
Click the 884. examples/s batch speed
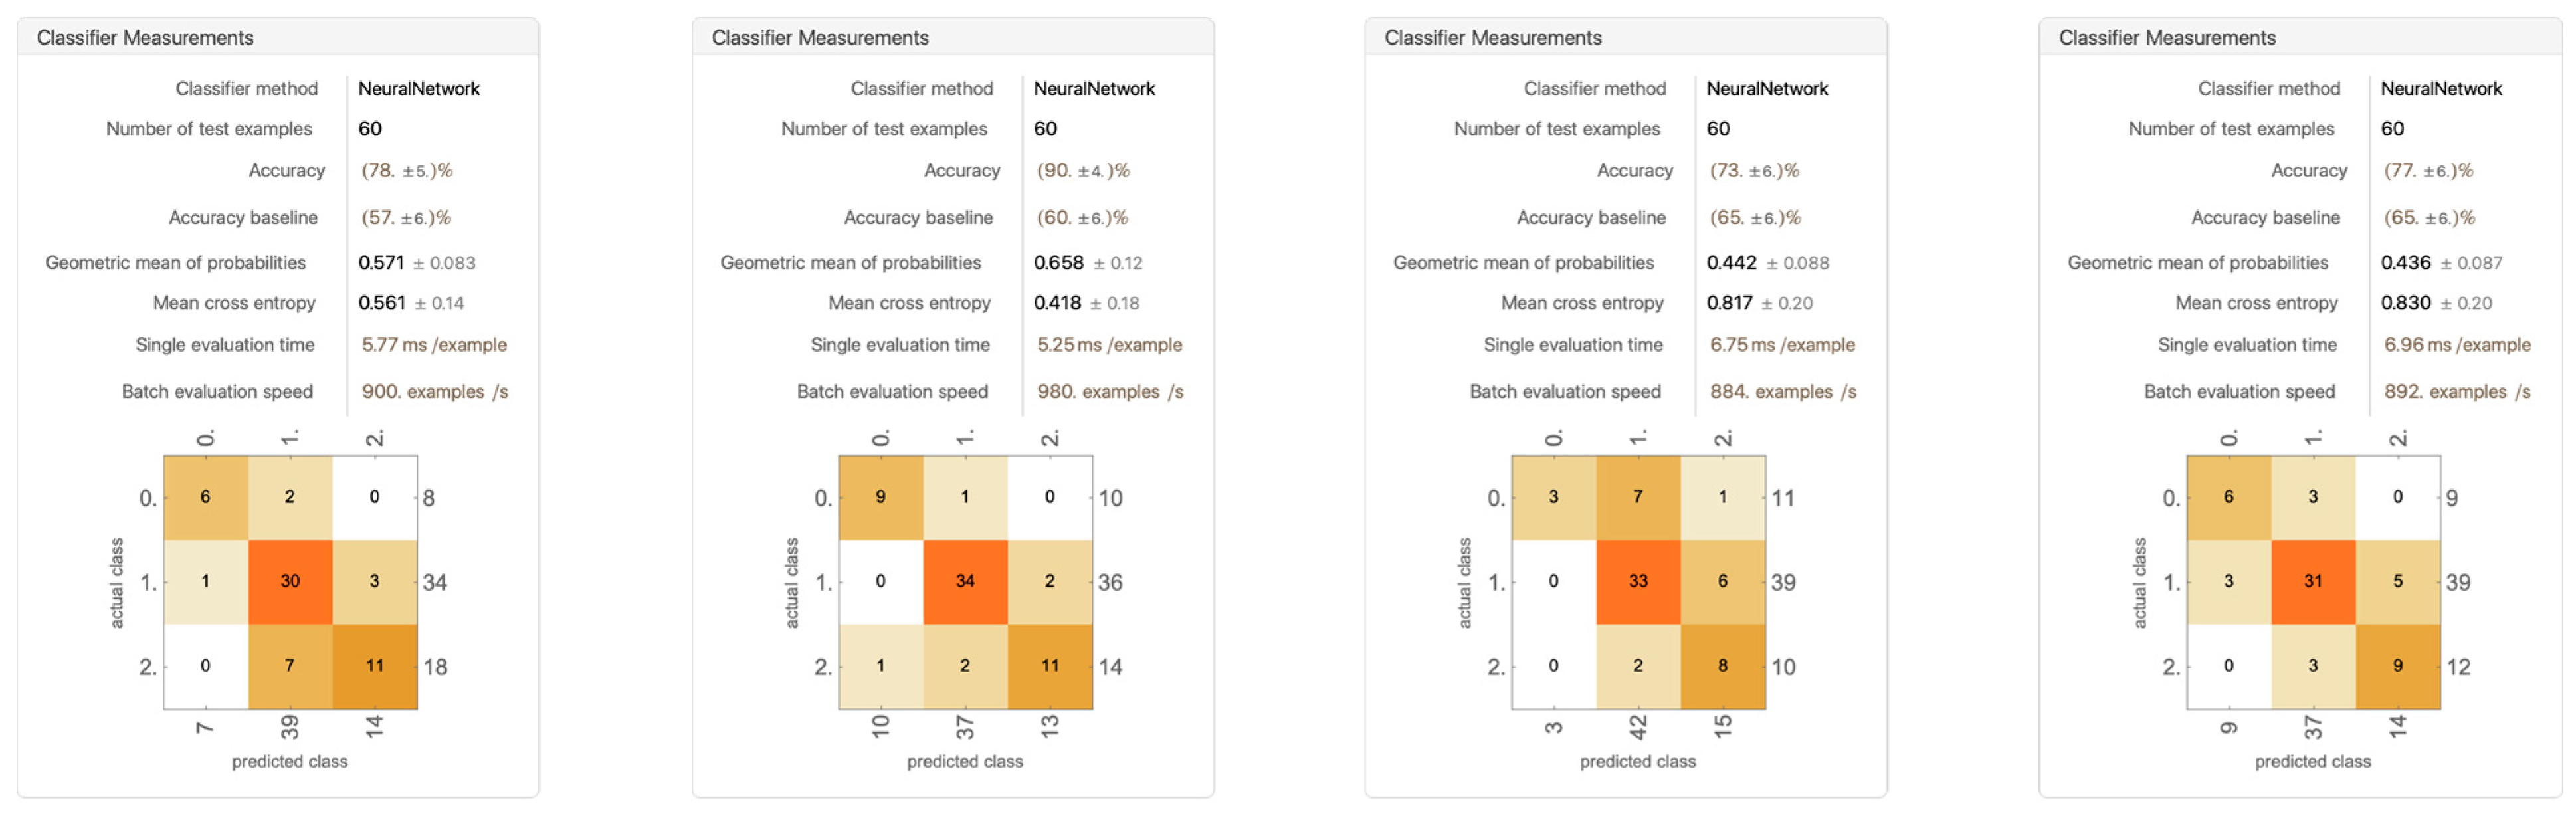(x=1782, y=392)
